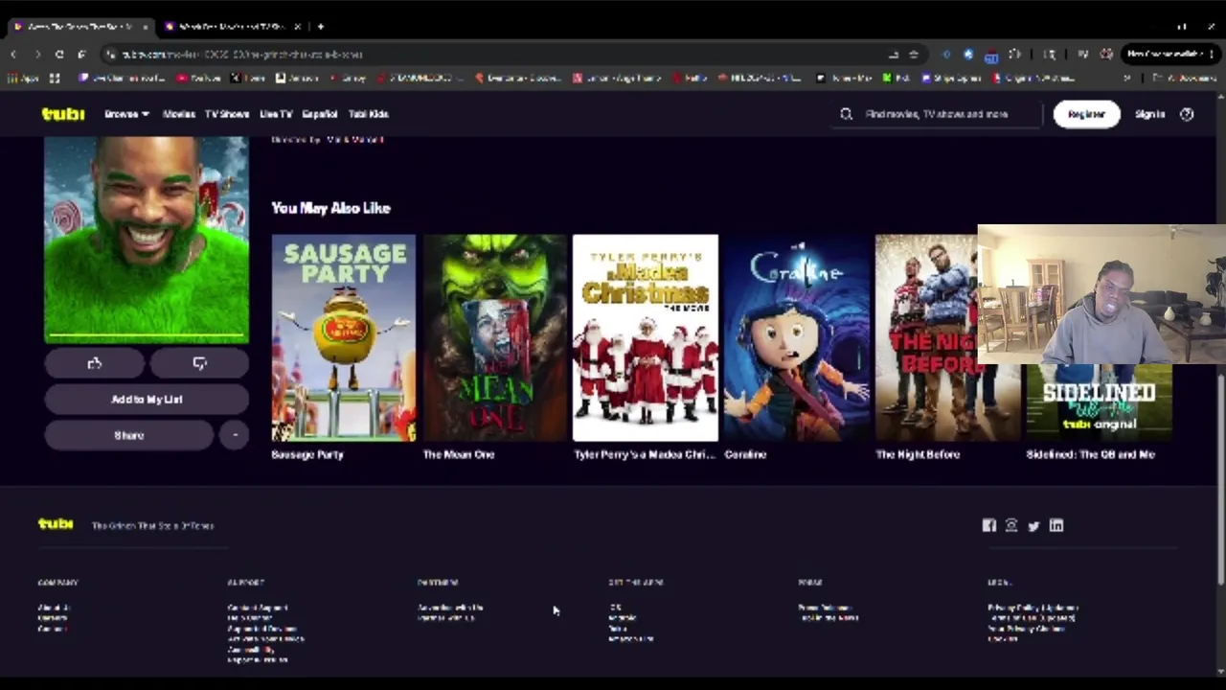1226x690 pixels.
Task: Switch to the first browser tab
Action: [x=80, y=27]
